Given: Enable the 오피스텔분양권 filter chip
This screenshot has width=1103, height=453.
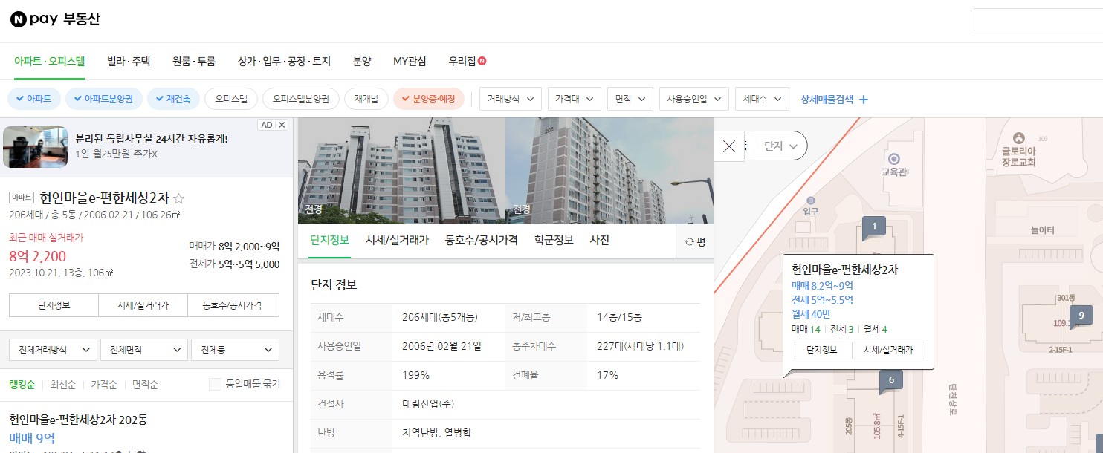Looking at the screenshot, I should (301, 99).
